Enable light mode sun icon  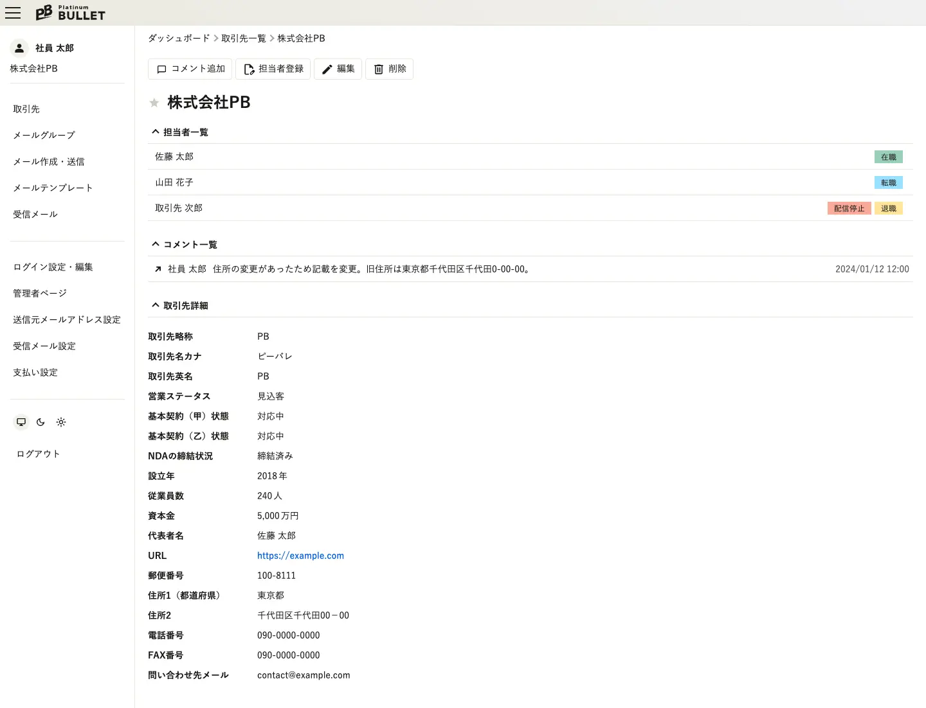61,422
